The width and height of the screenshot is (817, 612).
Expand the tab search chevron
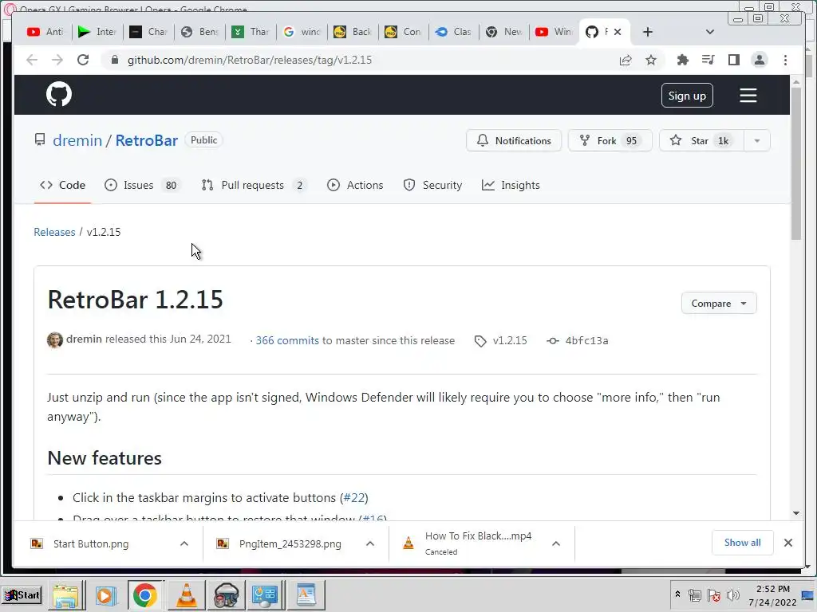[x=709, y=32]
